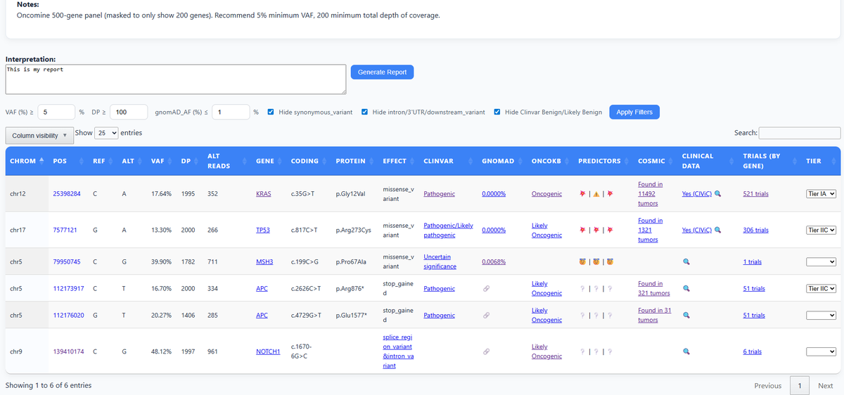Open the Tier IA dropdown for KRAS
This screenshot has width=844, height=395.
pyautogui.click(x=821, y=193)
